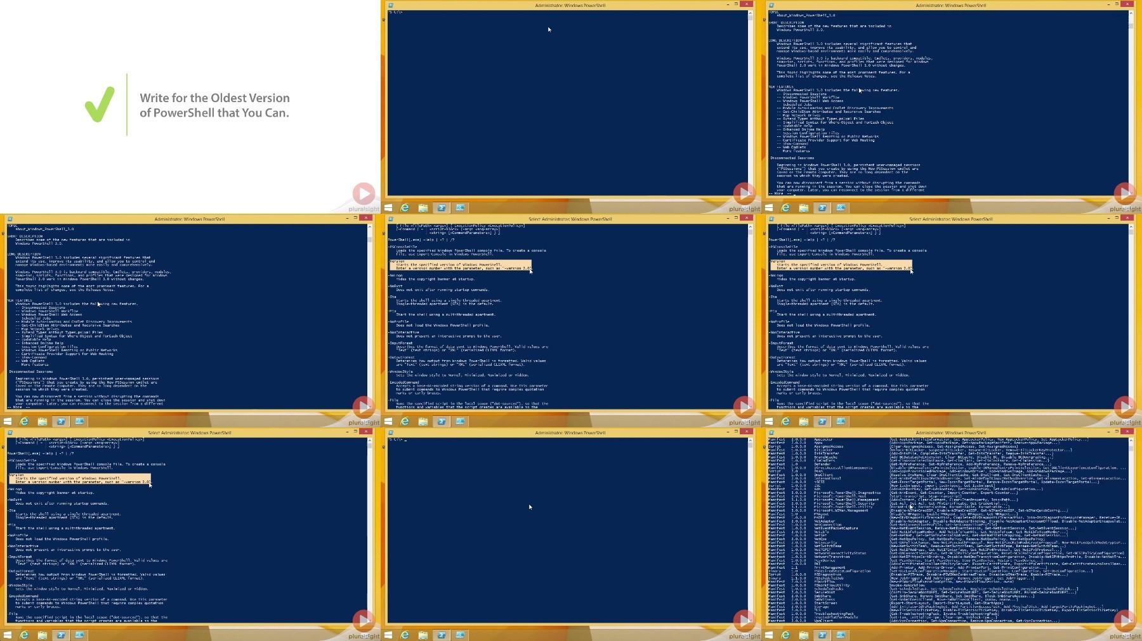Open the Start button in the module list thumbnail's taskbar

[x=768, y=635]
